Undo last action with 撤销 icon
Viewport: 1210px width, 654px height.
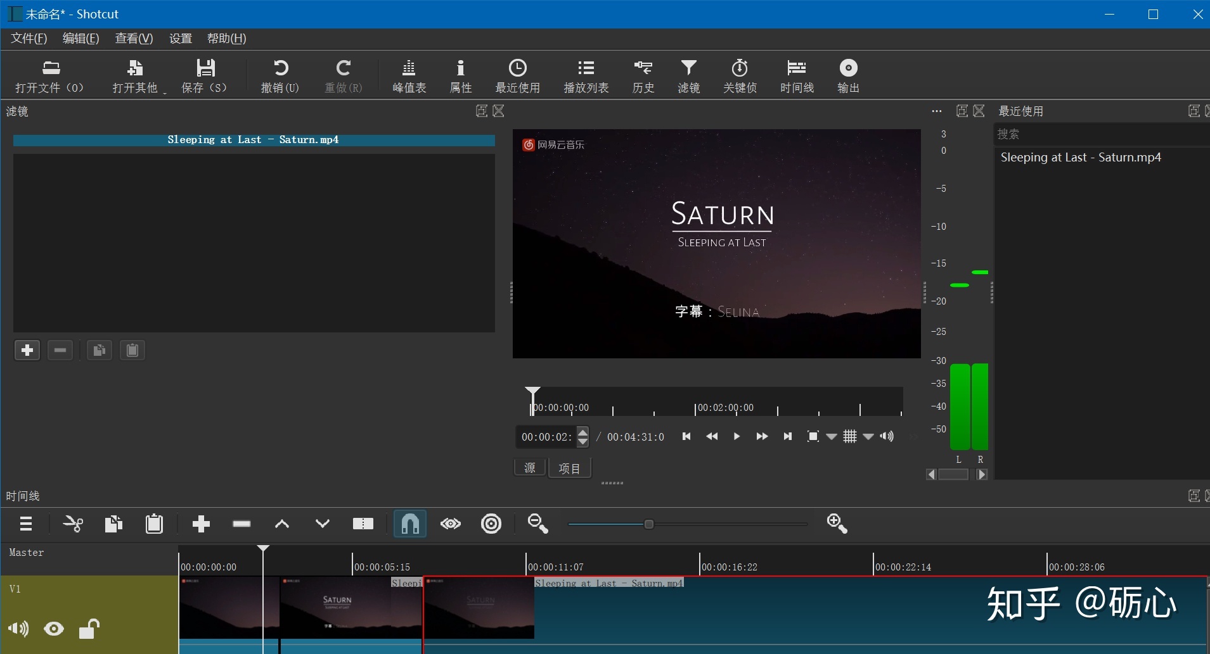pyautogui.click(x=280, y=76)
